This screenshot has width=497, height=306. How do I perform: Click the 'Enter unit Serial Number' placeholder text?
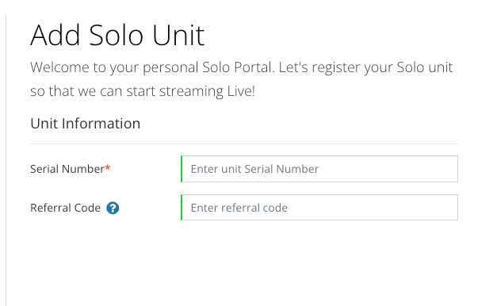[254, 169]
